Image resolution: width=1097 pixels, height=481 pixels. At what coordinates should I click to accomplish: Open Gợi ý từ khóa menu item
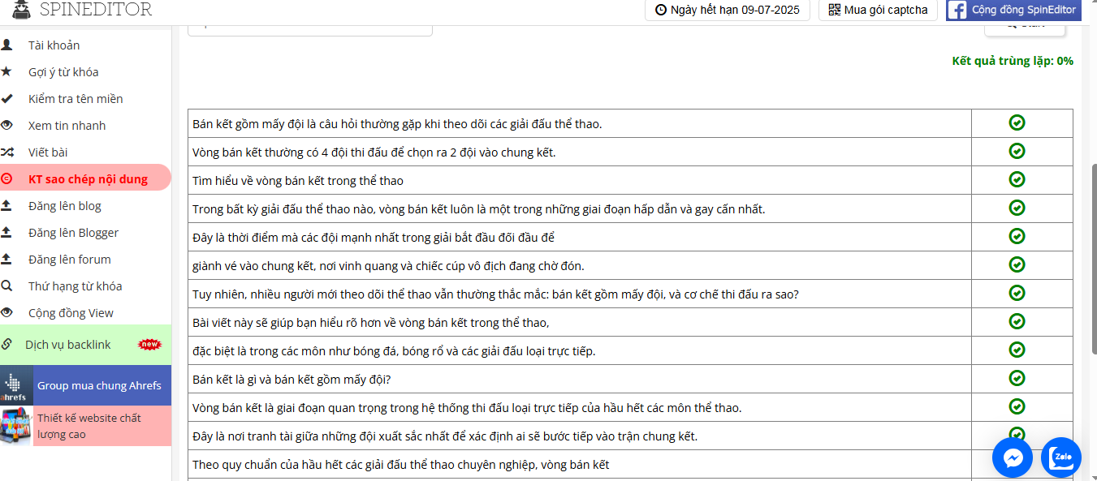85,71
